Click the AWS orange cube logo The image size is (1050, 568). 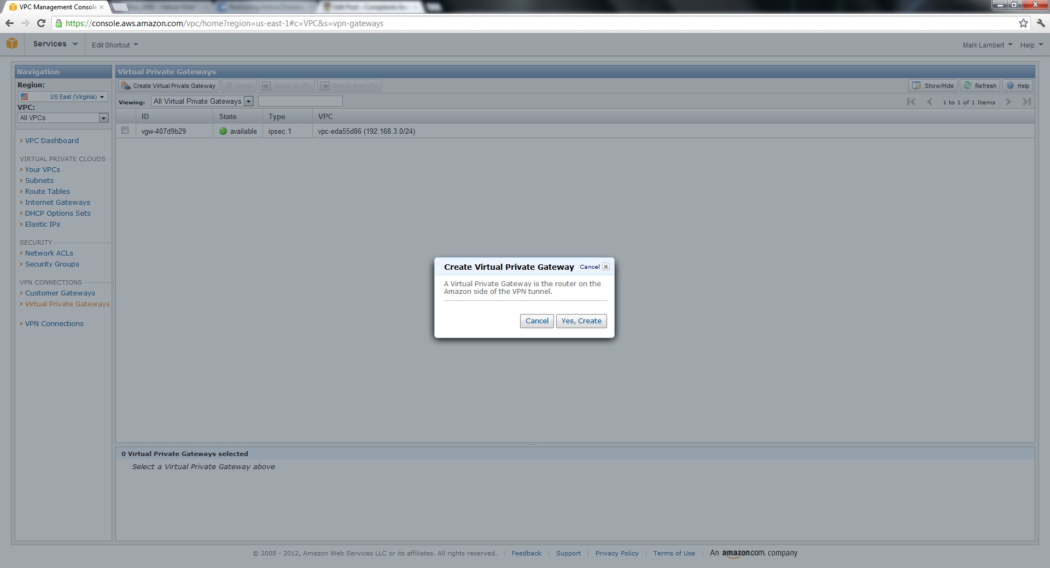coord(12,44)
